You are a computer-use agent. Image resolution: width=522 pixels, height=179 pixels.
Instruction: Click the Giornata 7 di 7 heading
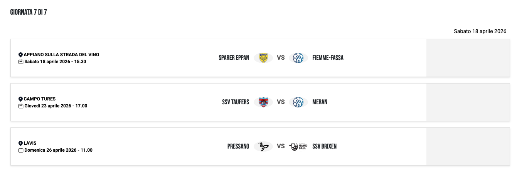pyautogui.click(x=29, y=12)
